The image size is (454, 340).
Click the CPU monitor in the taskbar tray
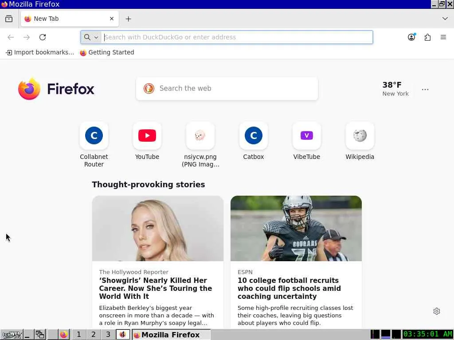click(375, 334)
